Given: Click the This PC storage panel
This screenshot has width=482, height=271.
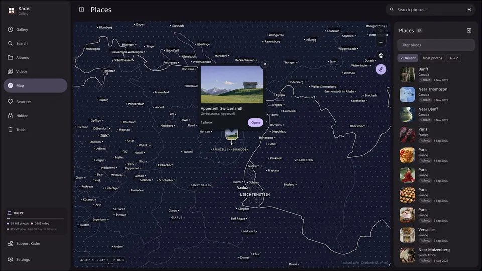Looking at the screenshot, I should (x=35, y=221).
